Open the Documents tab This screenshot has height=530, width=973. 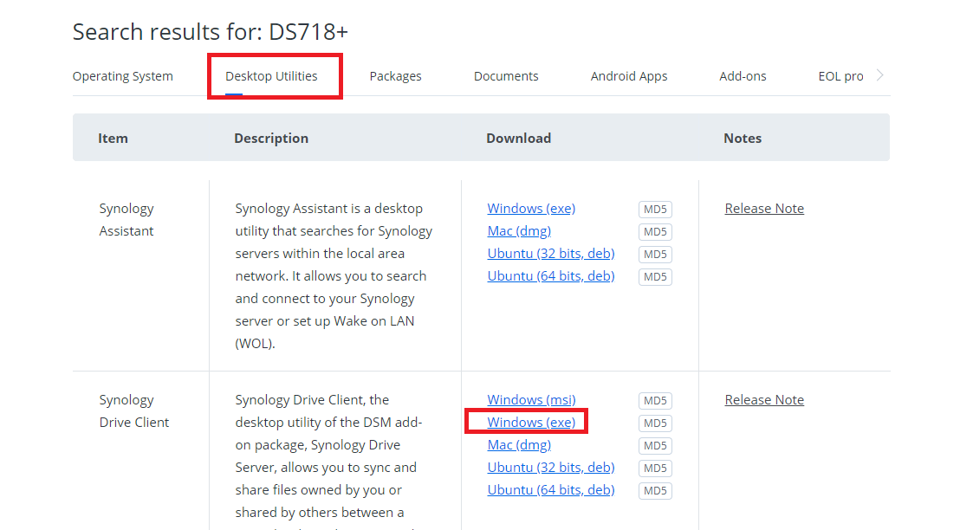[x=506, y=76]
